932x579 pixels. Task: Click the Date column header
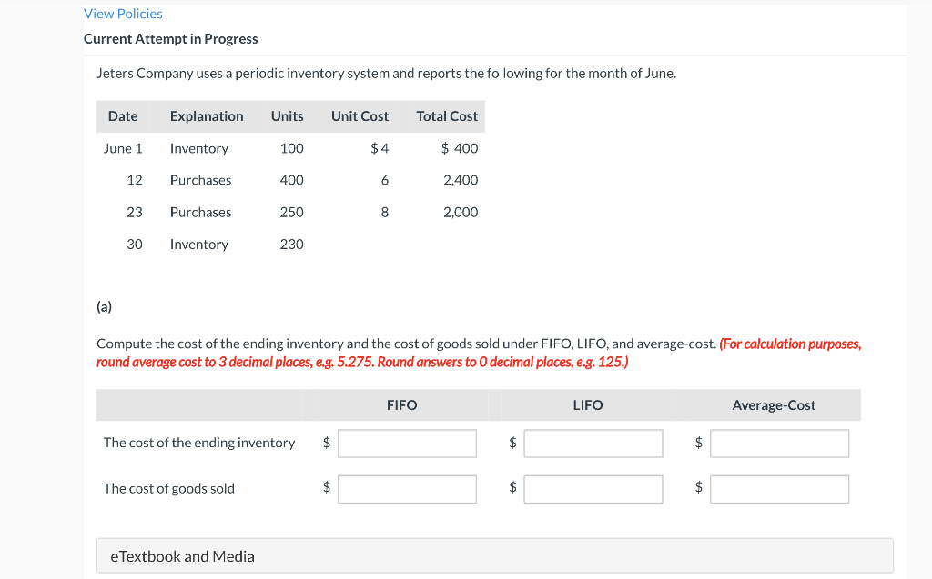123,116
